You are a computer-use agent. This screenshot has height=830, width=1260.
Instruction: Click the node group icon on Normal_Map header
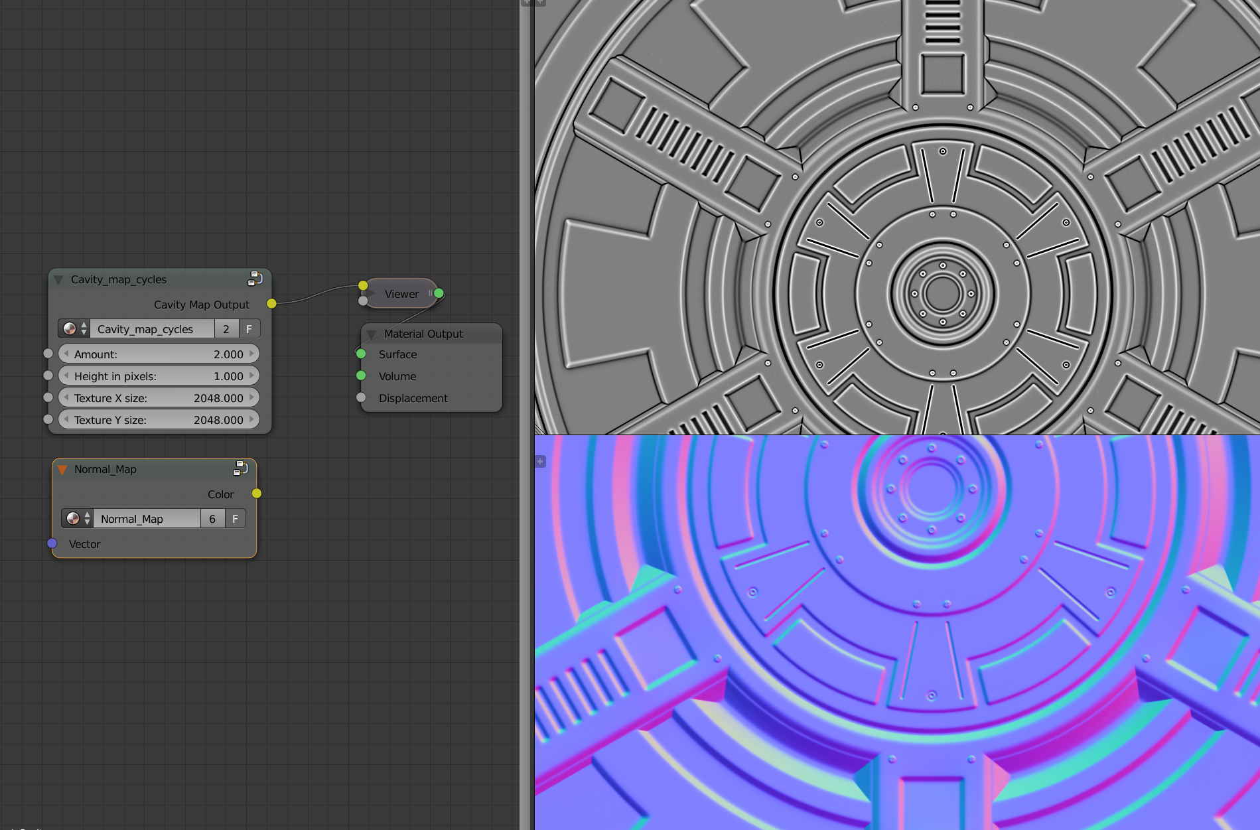coord(240,468)
